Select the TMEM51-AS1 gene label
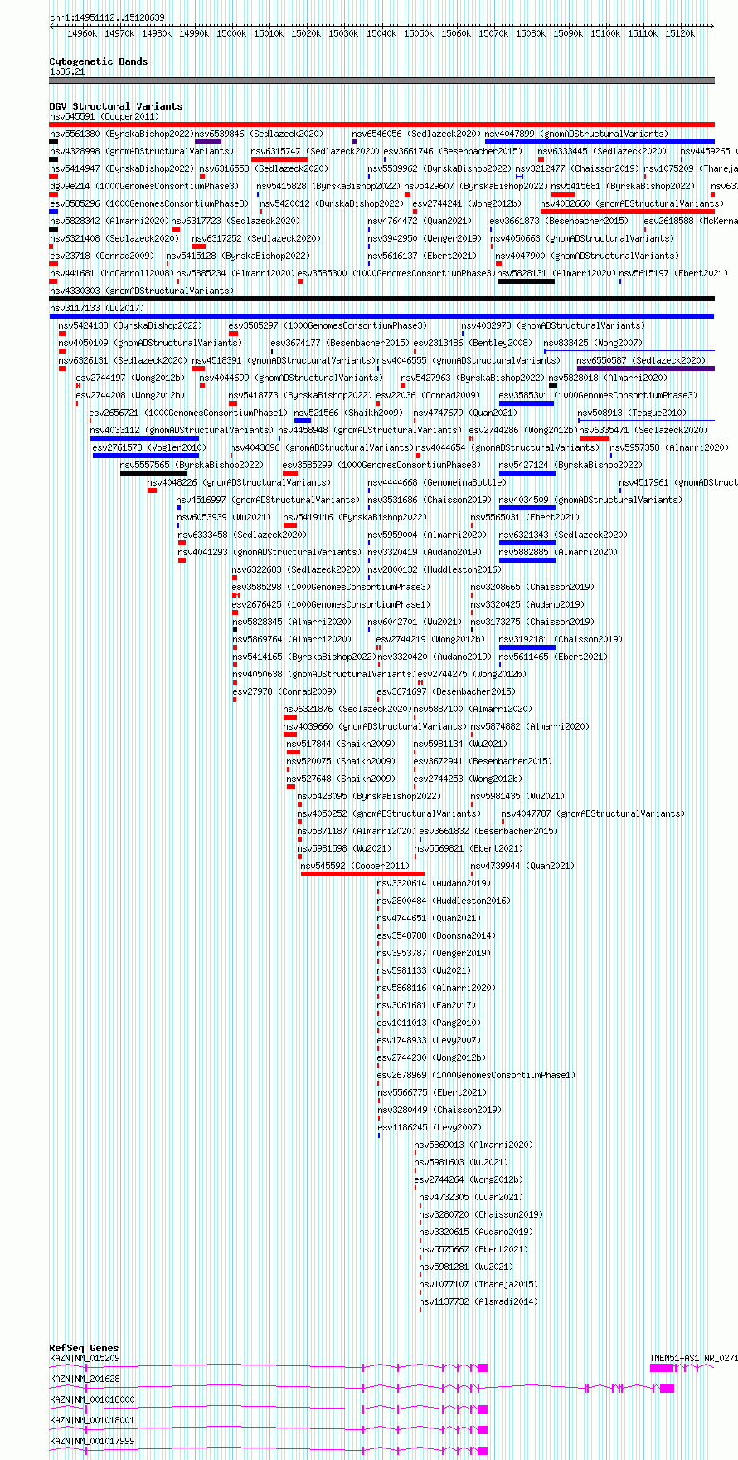738x1460 pixels. (x=693, y=1358)
